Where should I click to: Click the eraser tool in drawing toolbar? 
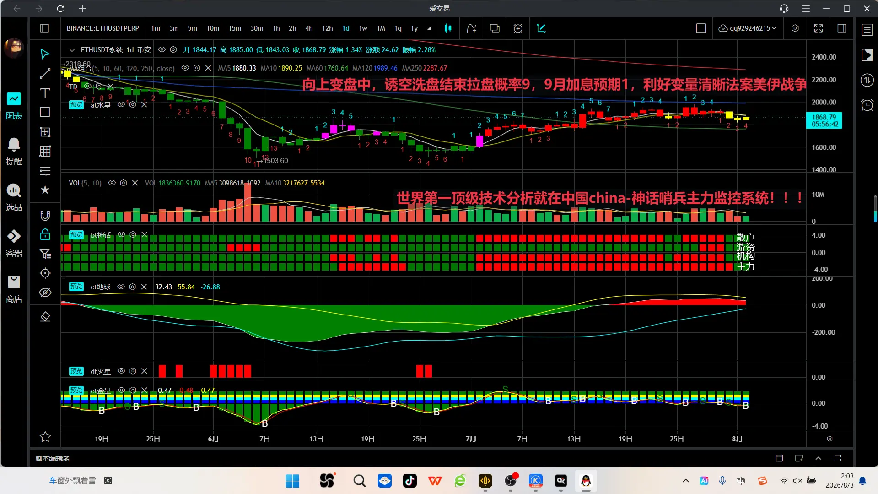tap(45, 317)
